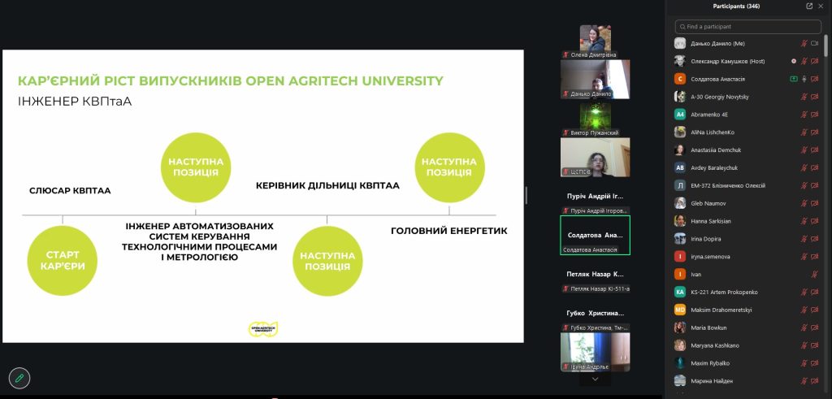Click the participants list scrollbar
832x399 pixels.
[x=825, y=42]
